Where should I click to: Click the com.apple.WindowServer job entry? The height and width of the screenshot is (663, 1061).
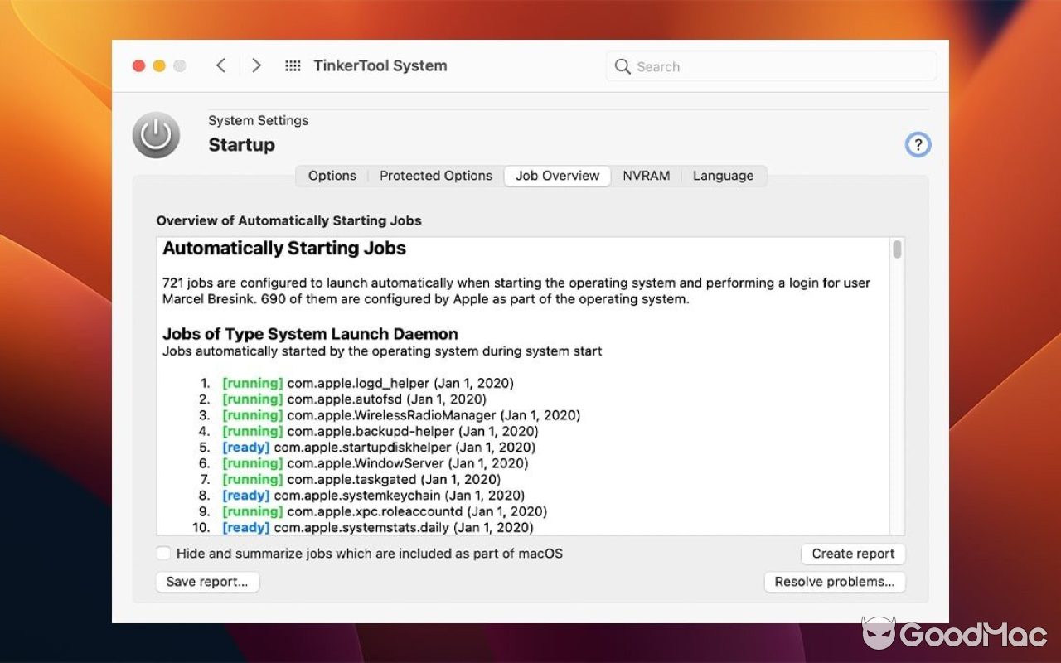pyautogui.click(x=375, y=463)
